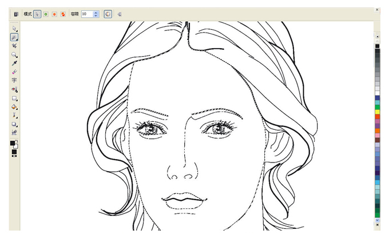Pick the white swatch in palette
The image size is (389, 238).
378,93
